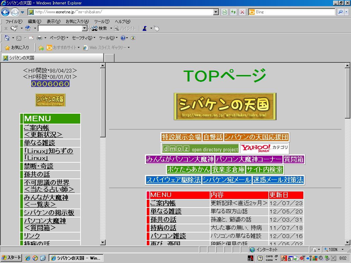351x263 pixels.
Task: Click the red antenna system tray icon
Action: [302, 258]
